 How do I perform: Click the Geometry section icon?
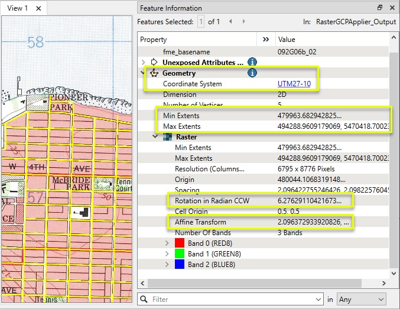[155, 73]
